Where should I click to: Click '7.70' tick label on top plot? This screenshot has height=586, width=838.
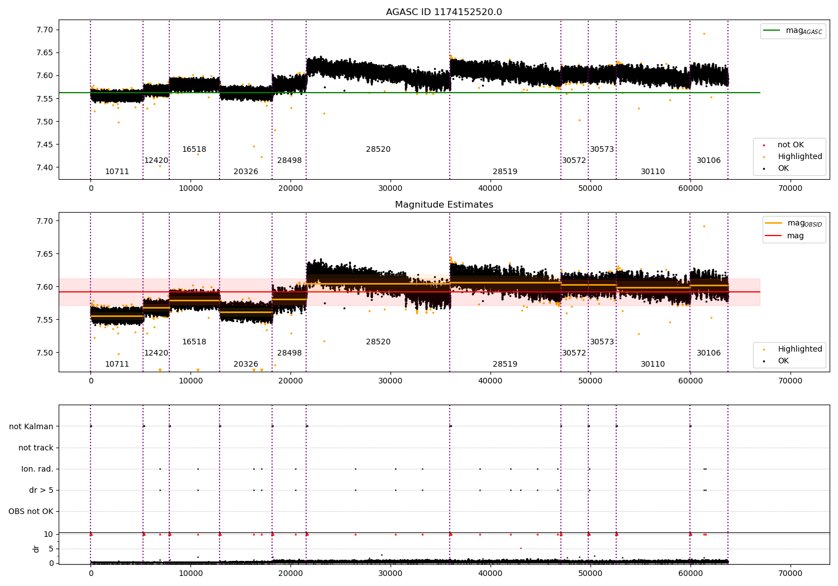point(45,30)
